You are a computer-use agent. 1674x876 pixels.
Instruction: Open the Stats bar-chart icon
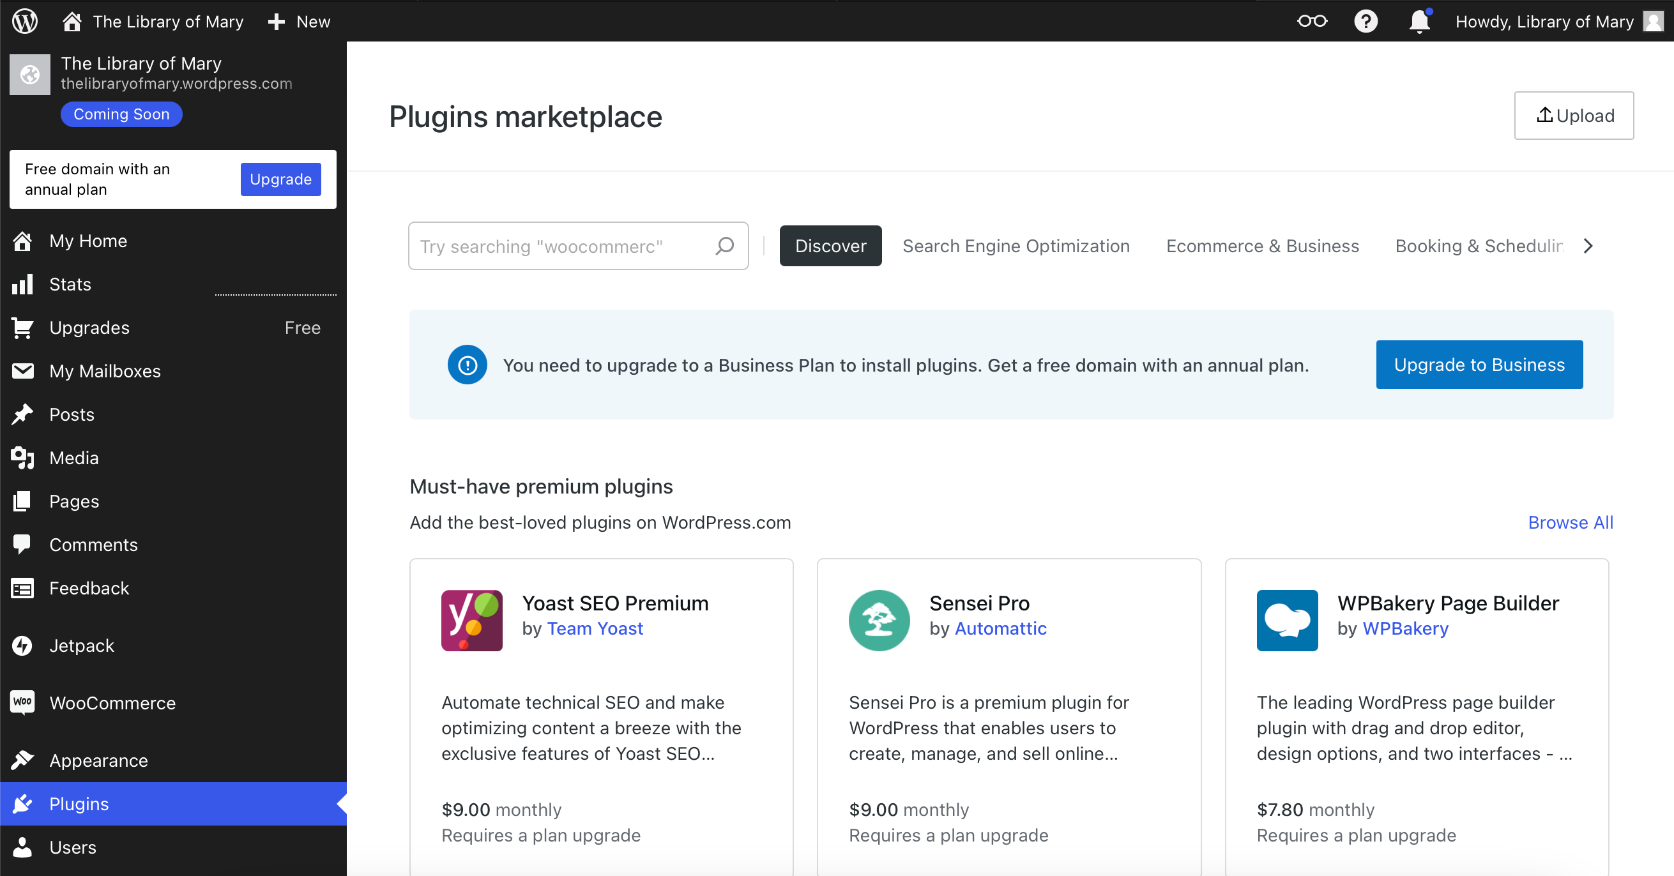click(22, 284)
